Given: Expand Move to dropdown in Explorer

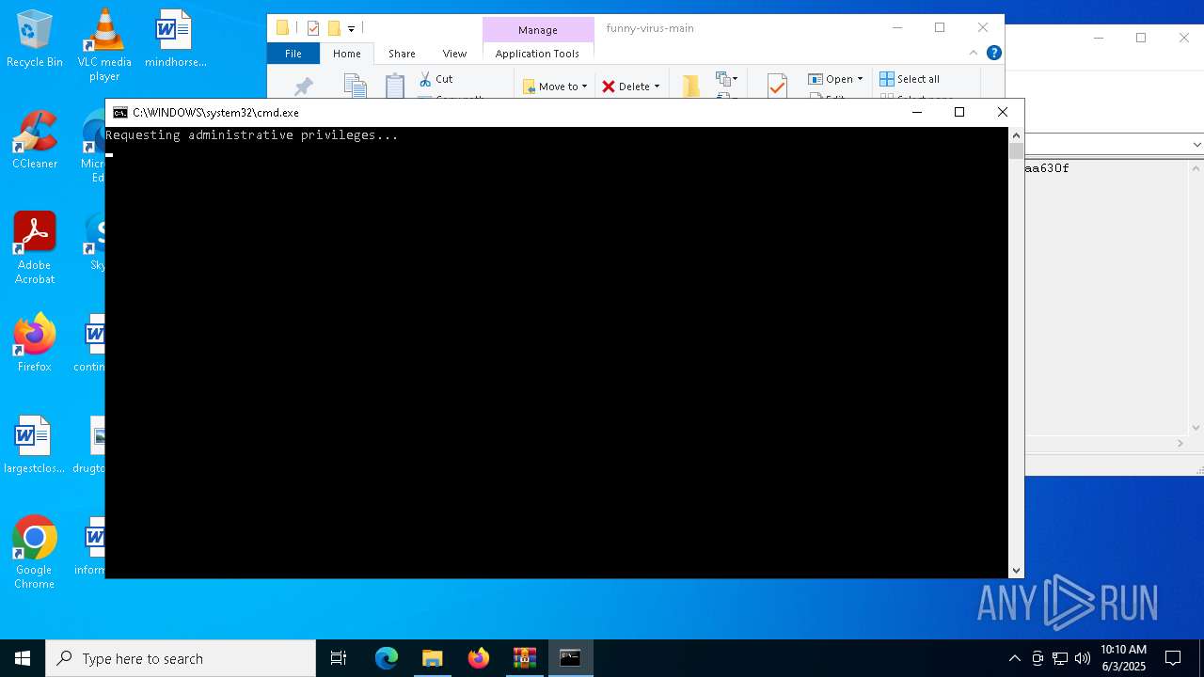Looking at the screenshot, I should (584, 87).
